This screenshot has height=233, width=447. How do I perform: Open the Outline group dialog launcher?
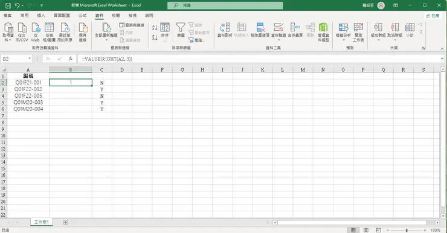click(x=423, y=48)
